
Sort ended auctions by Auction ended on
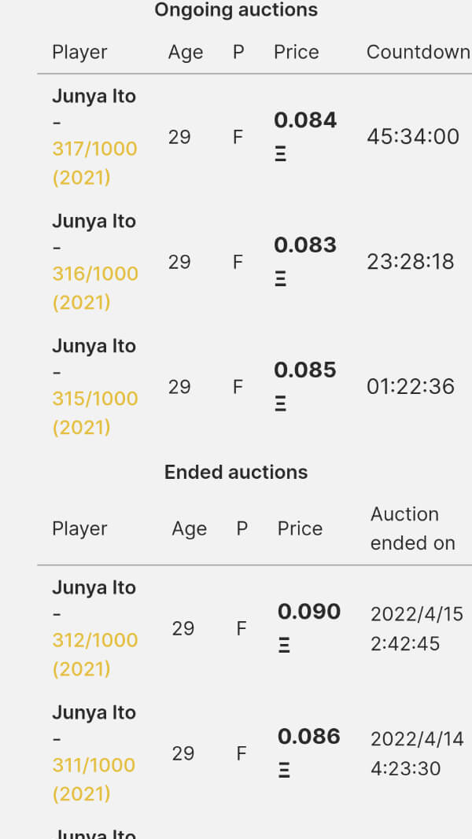point(412,528)
